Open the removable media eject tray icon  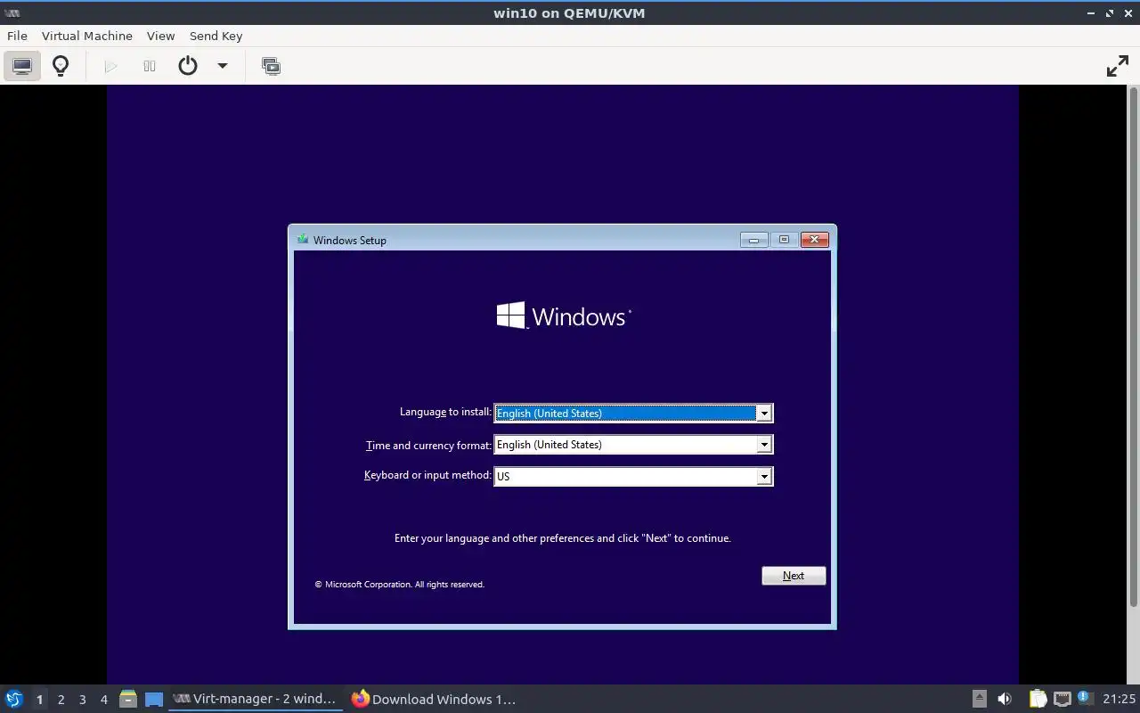(979, 700)
